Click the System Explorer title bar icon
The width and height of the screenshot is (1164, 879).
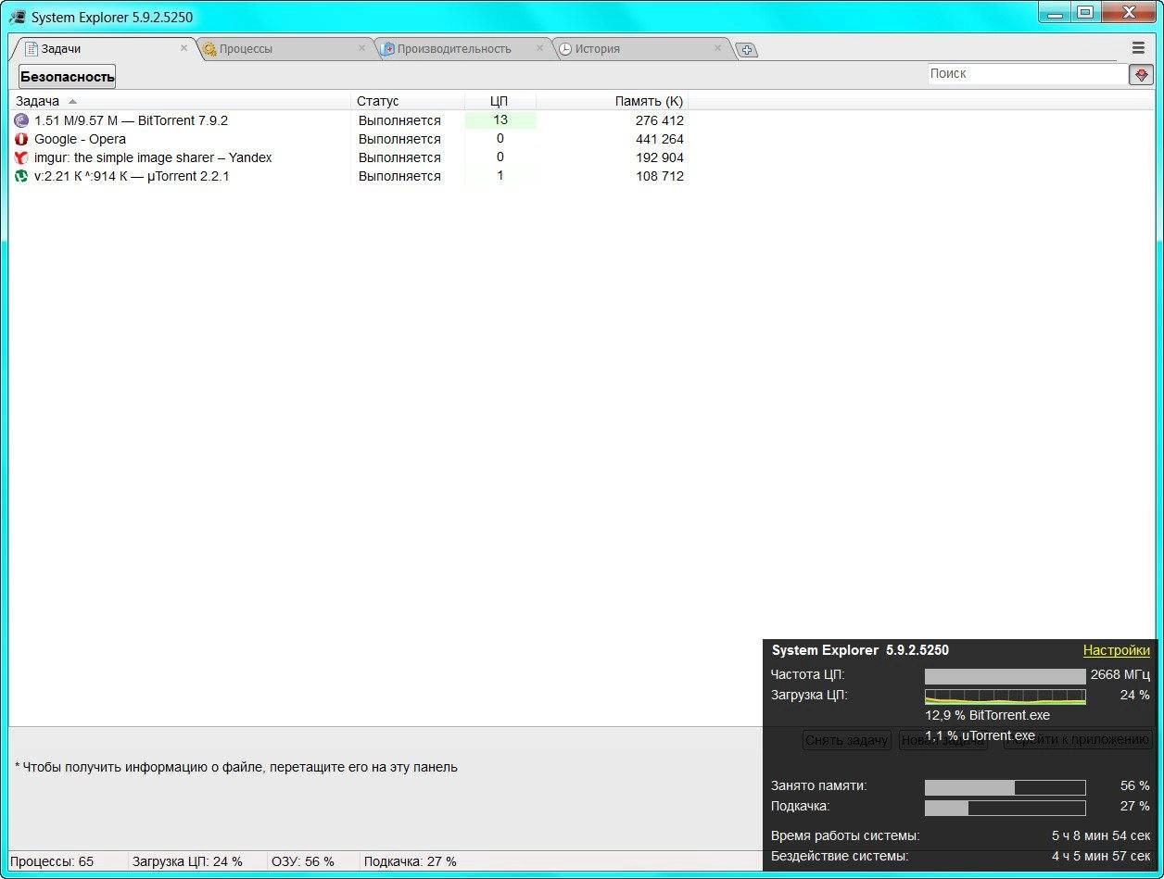tap(17, 17)
